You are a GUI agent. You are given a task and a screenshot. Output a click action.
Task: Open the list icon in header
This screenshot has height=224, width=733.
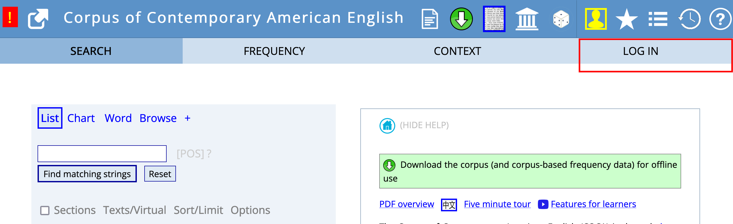pyautogui.click(x=658, y=19)
